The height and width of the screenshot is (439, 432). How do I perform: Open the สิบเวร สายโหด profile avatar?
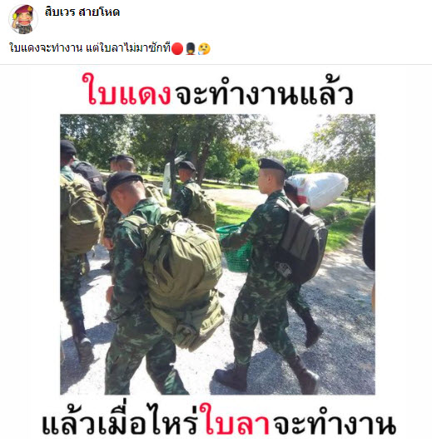23,19
